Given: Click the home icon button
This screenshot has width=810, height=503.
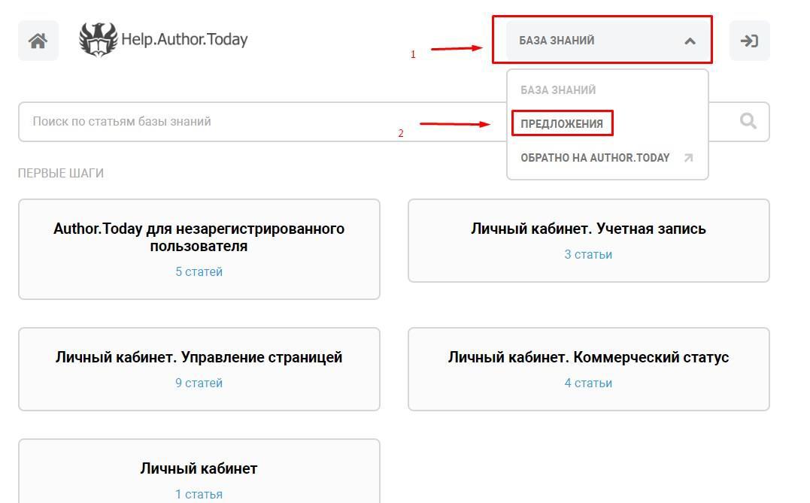Looking at the screenshot, I should click(38, 41).
